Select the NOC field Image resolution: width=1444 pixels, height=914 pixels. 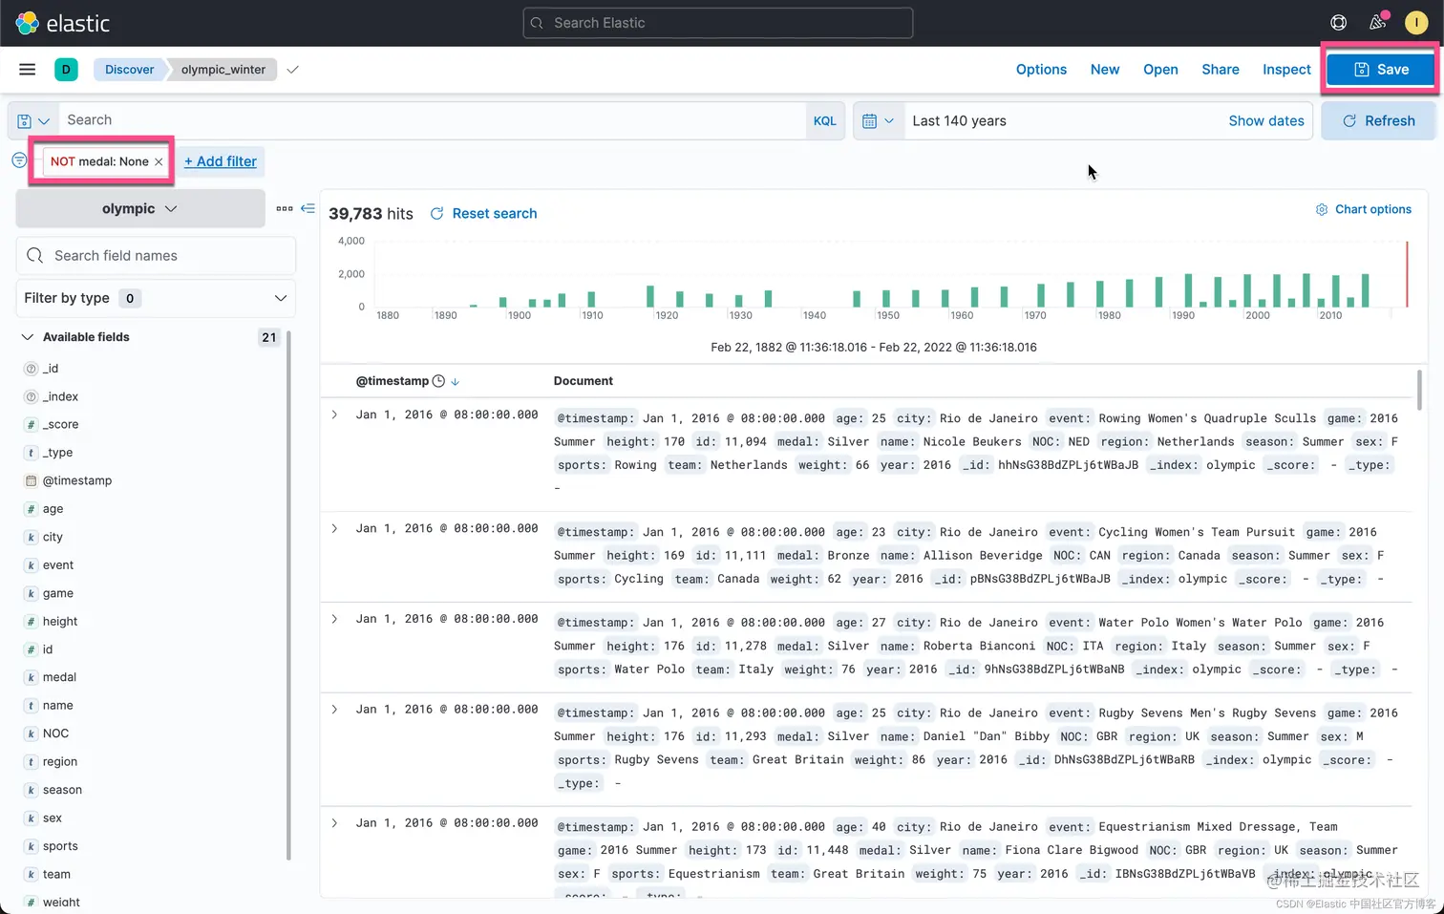tap(55, 734)
